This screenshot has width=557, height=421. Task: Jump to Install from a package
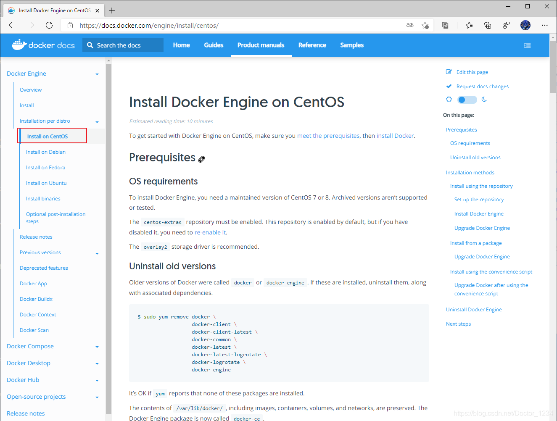(x=476, y=243)
